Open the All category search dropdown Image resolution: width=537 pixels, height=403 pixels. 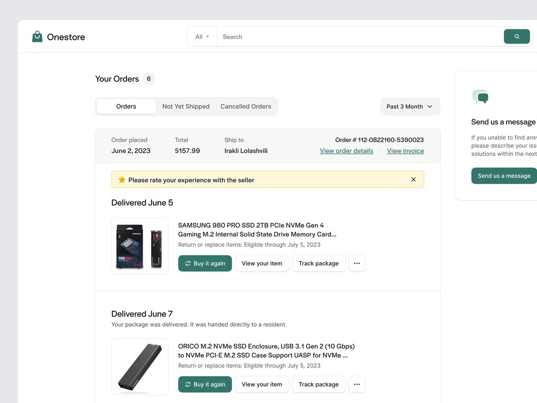202,37
